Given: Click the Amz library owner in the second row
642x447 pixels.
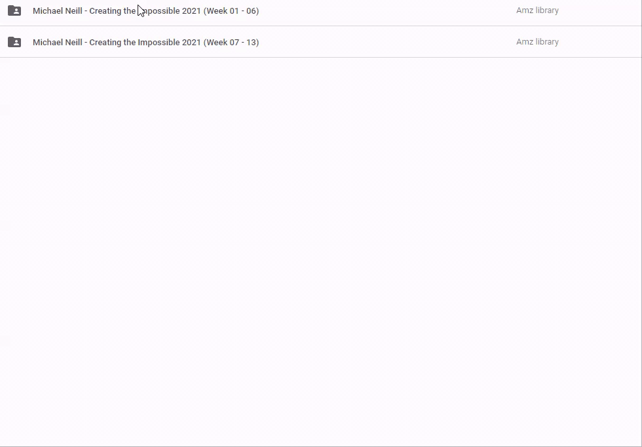Looking at the screenshot, I should (537, 42).
